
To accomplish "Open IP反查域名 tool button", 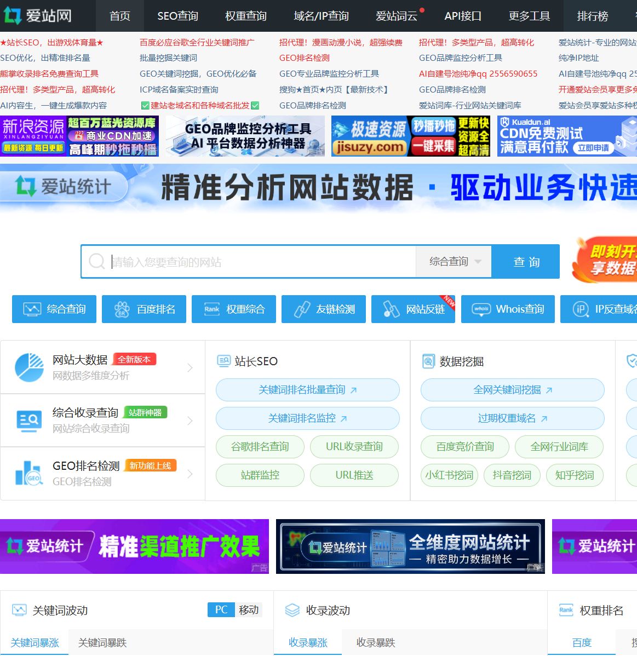I will click(x=599, y=309).
